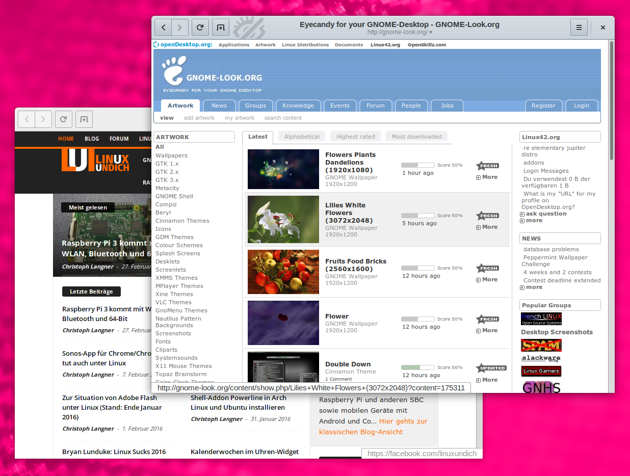
Task: Open the Groups tab on GNOME-Look
Action: coord(255,105)
